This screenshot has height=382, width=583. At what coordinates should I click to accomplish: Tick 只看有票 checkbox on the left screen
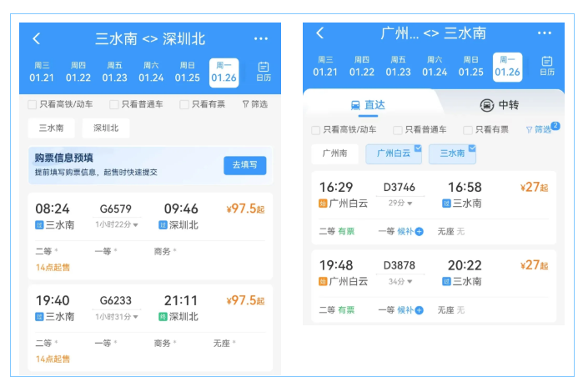(x=184, y=104)
